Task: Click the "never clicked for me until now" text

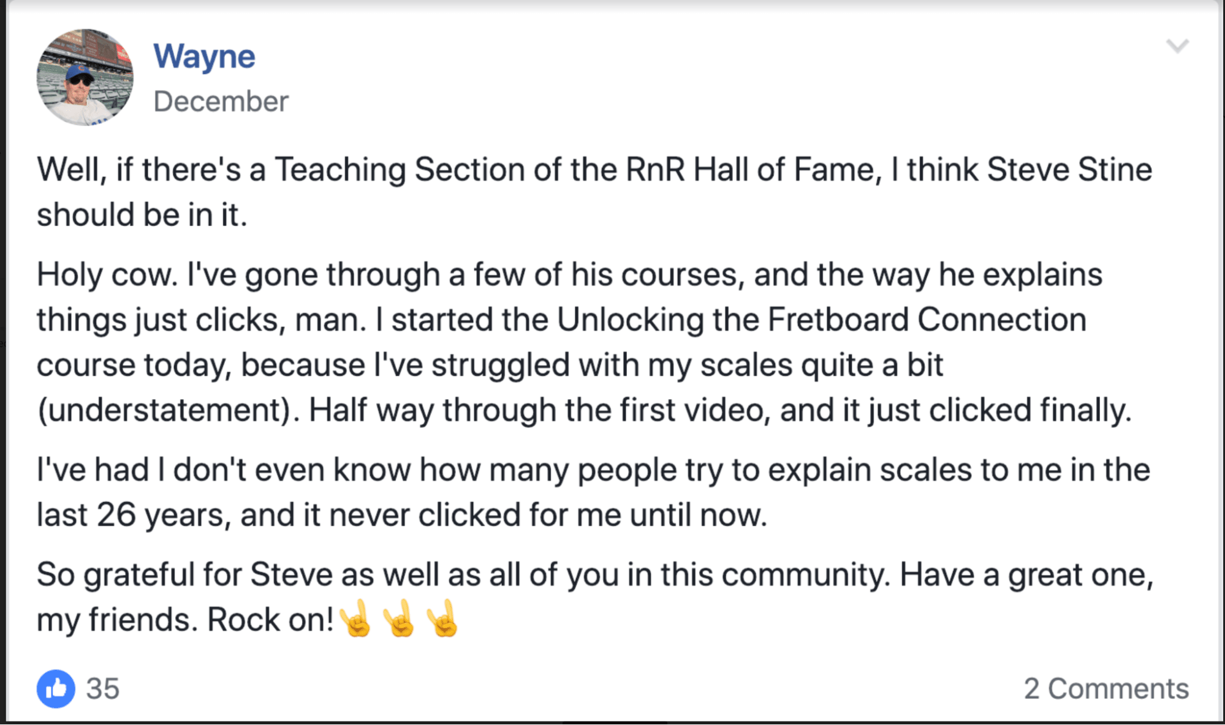Action: [547, 515]
